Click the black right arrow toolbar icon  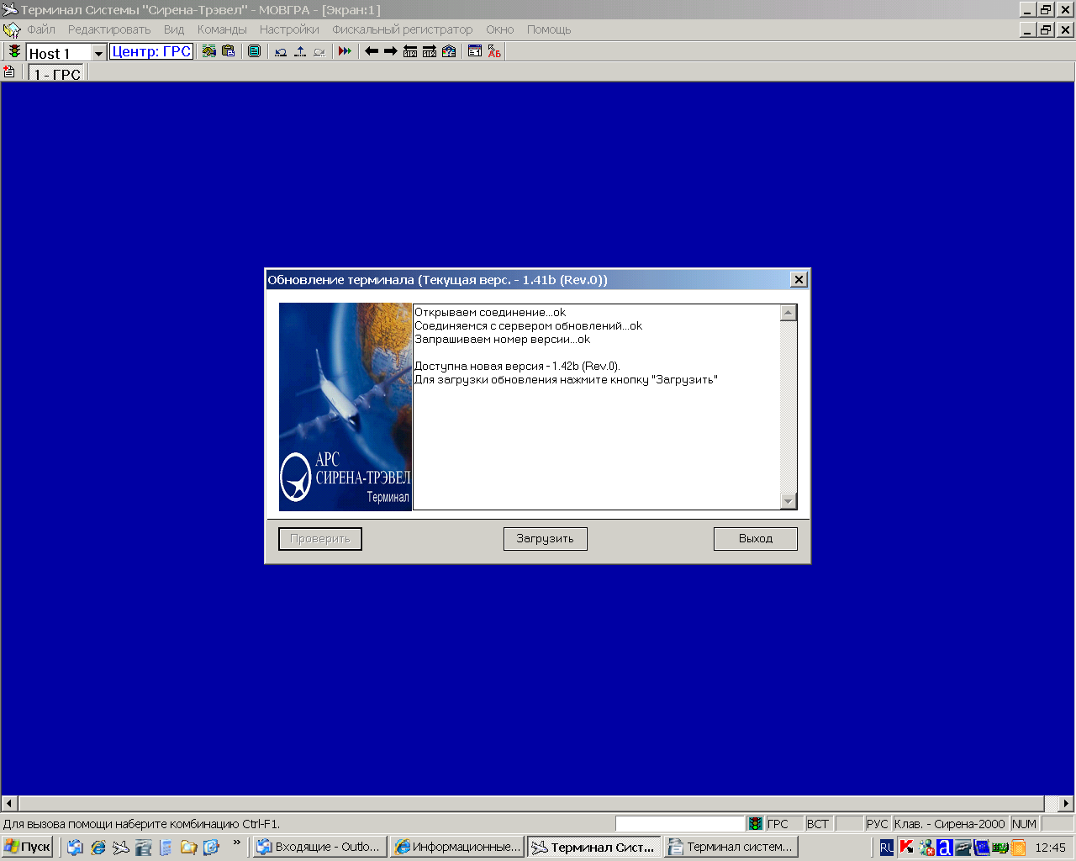tap(391, 52)
